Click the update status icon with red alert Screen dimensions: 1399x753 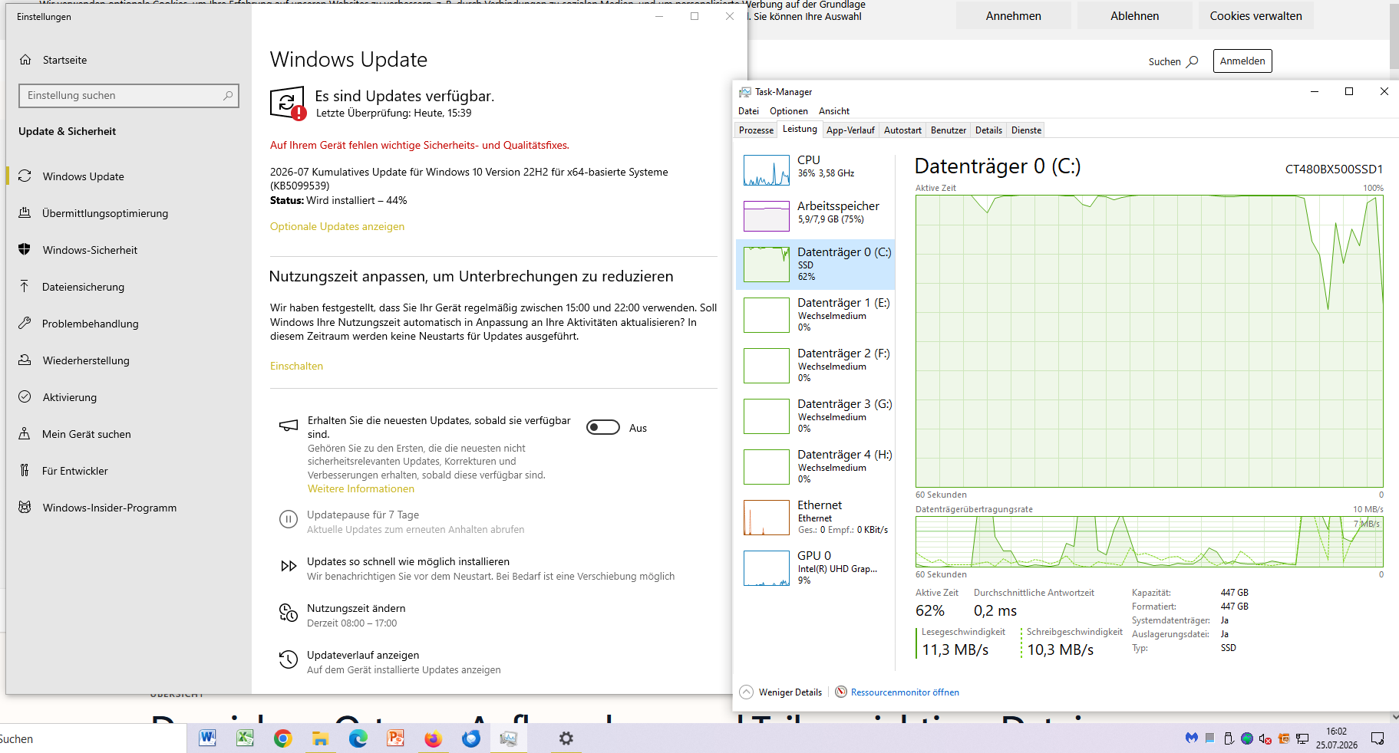click(x=288, y=104)
